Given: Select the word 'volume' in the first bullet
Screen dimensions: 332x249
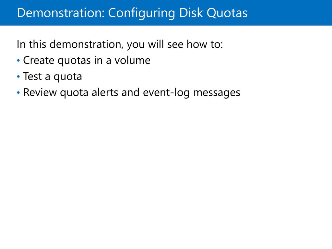Looking at the screenshot, I should [133, 60].
